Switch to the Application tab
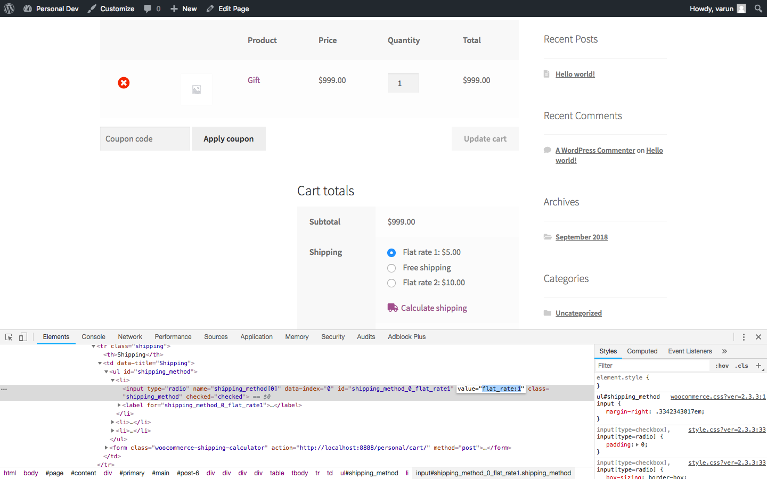Viewport: 767px width, 479px height. click(256, 337)
